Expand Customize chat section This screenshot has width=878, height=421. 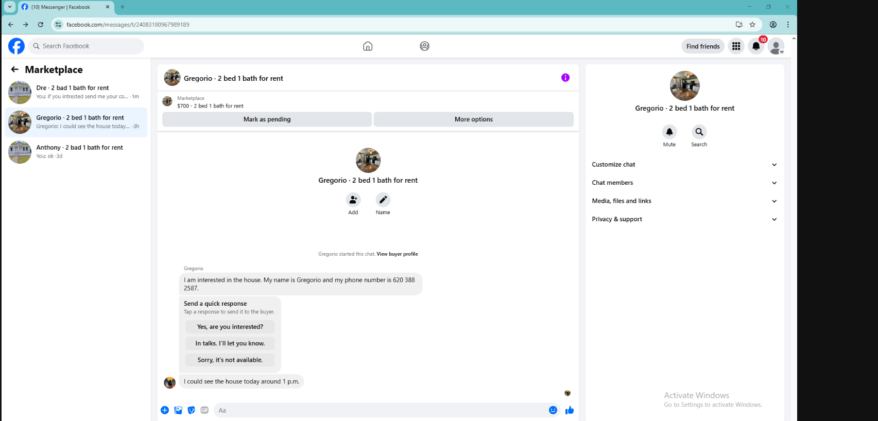pos(684,165)
